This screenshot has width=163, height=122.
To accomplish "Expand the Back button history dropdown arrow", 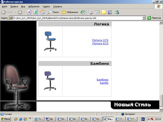I will coord(15,12).
